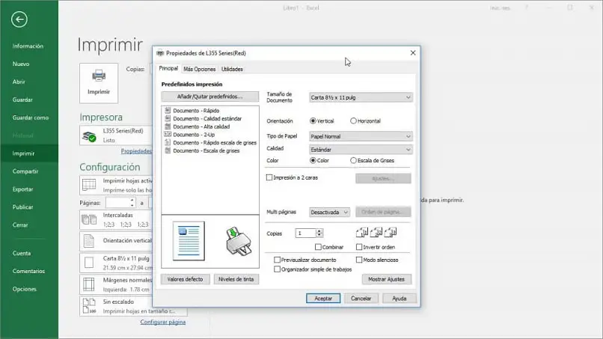This screenshot has height=339, width=603.
Task: Enable Modo silencioso checkbox
Action: 359,260
